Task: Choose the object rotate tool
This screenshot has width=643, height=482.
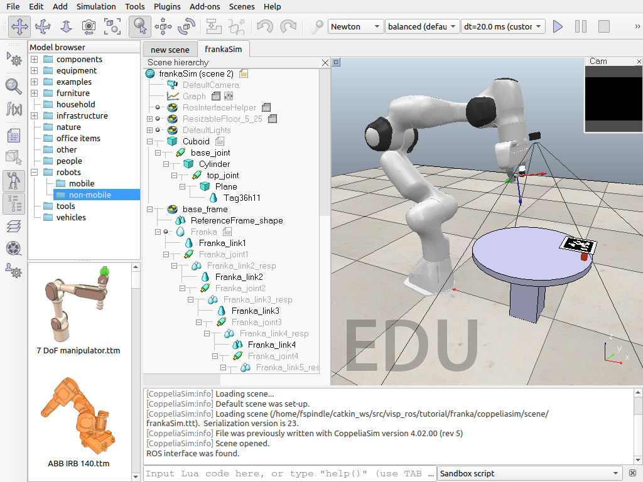Action: click(x=186, y=26)
